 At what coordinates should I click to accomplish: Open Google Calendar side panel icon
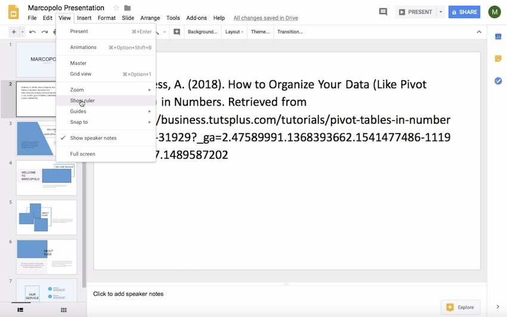click(497, 37)
